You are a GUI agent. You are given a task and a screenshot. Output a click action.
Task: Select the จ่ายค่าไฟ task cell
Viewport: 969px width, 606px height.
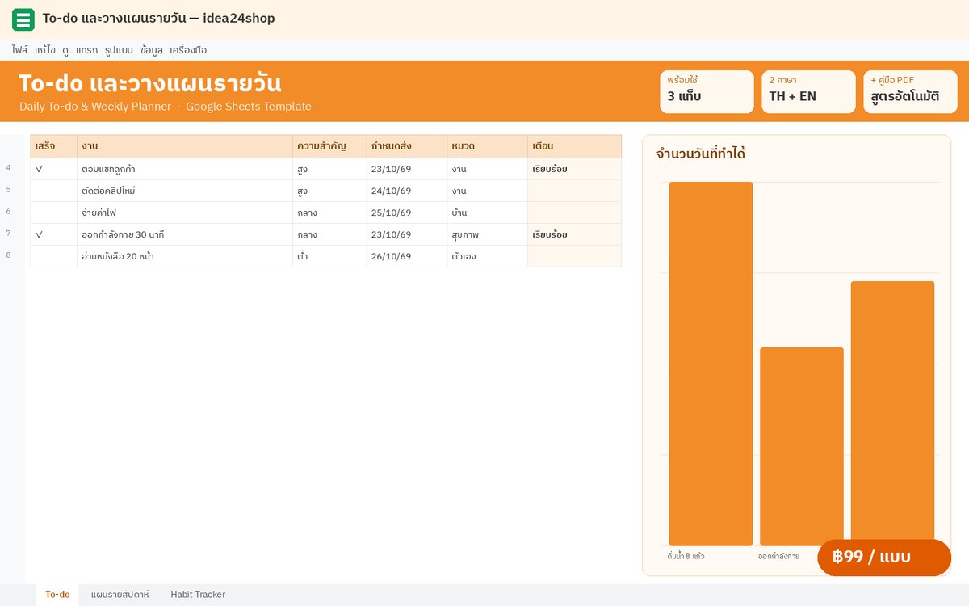[x=185, y=213]
